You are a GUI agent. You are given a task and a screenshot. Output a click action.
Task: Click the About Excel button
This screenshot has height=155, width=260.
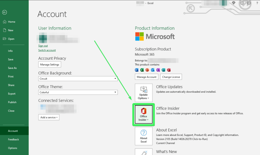[144, 136]
